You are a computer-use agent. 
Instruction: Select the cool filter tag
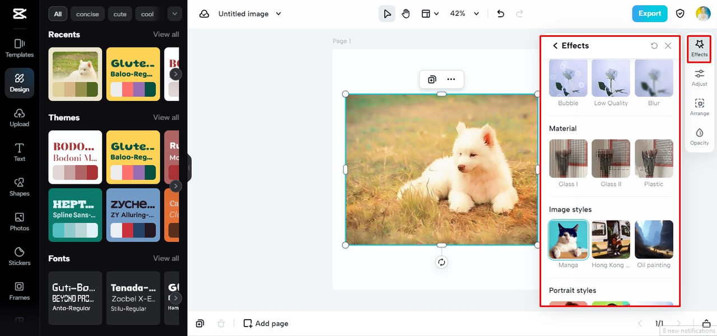(x=147, y=14)
